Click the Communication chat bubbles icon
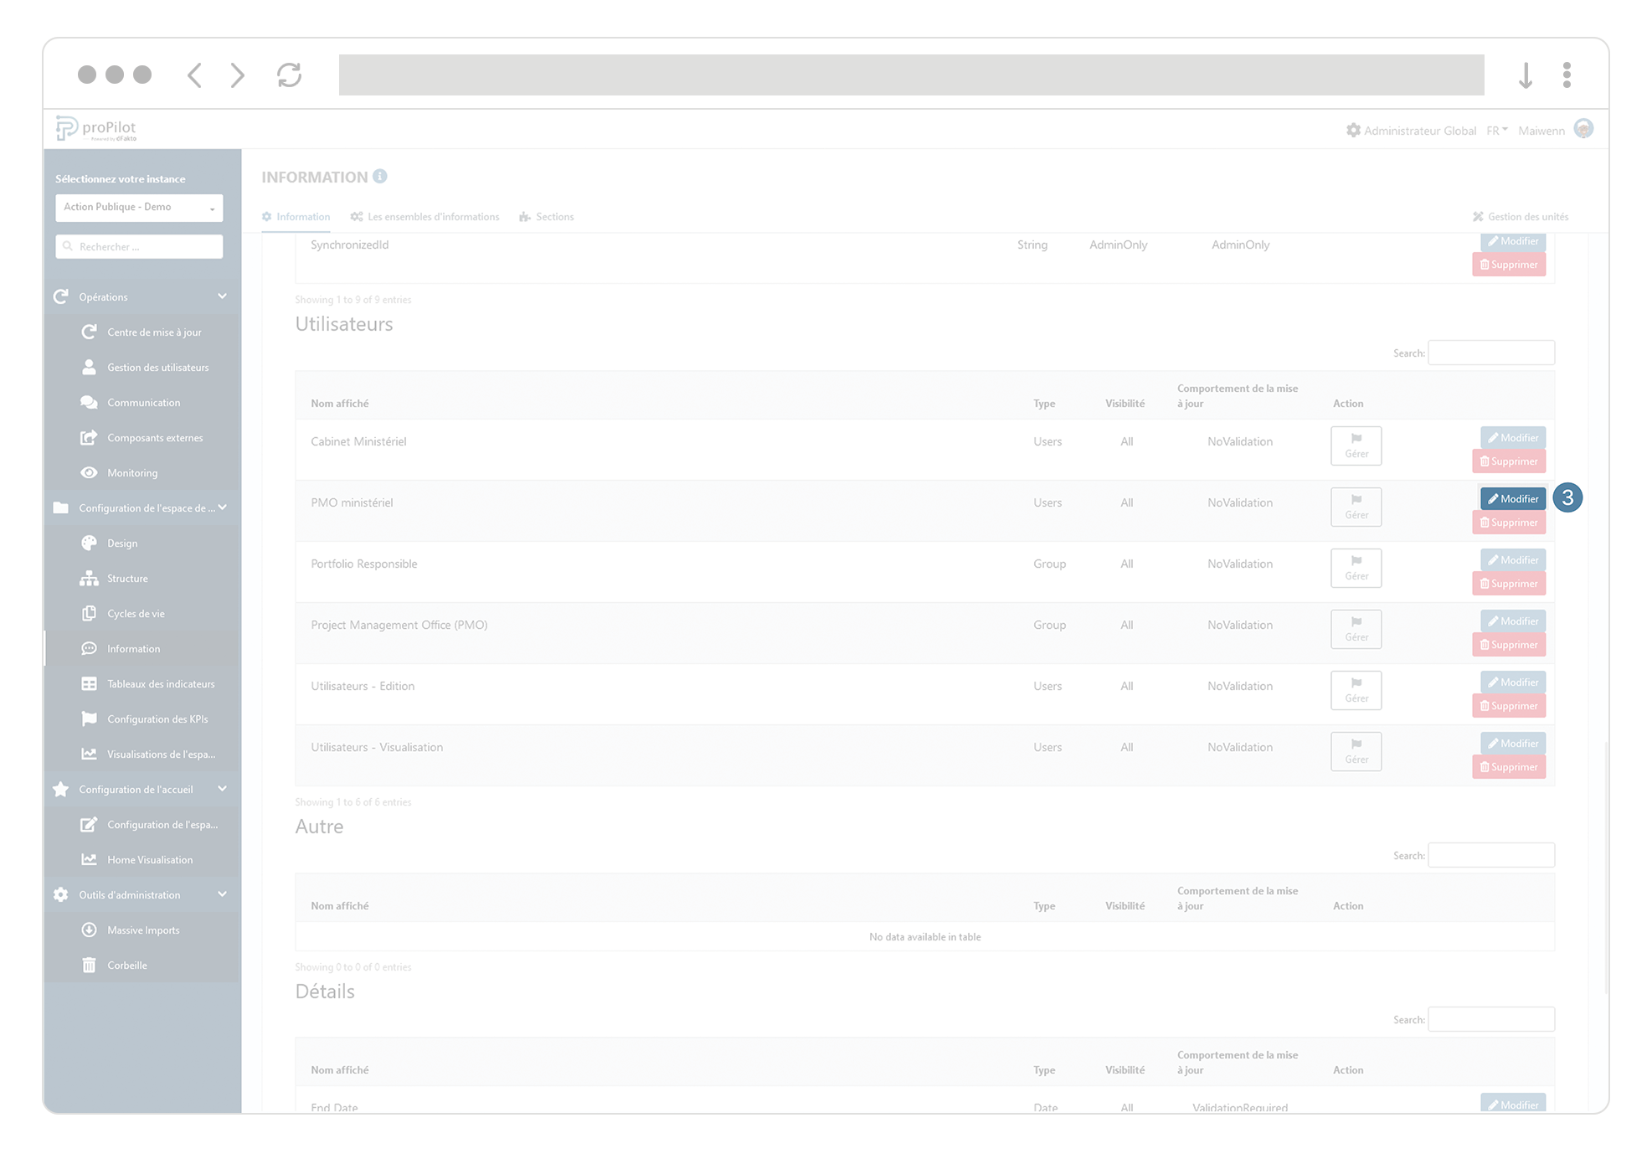1652x1159 pixels. [x=89, y=402]
